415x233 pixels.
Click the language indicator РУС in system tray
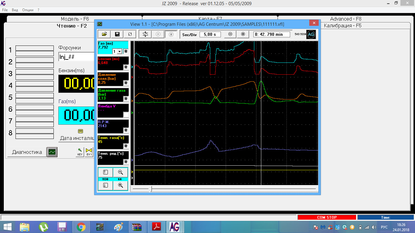384,227
